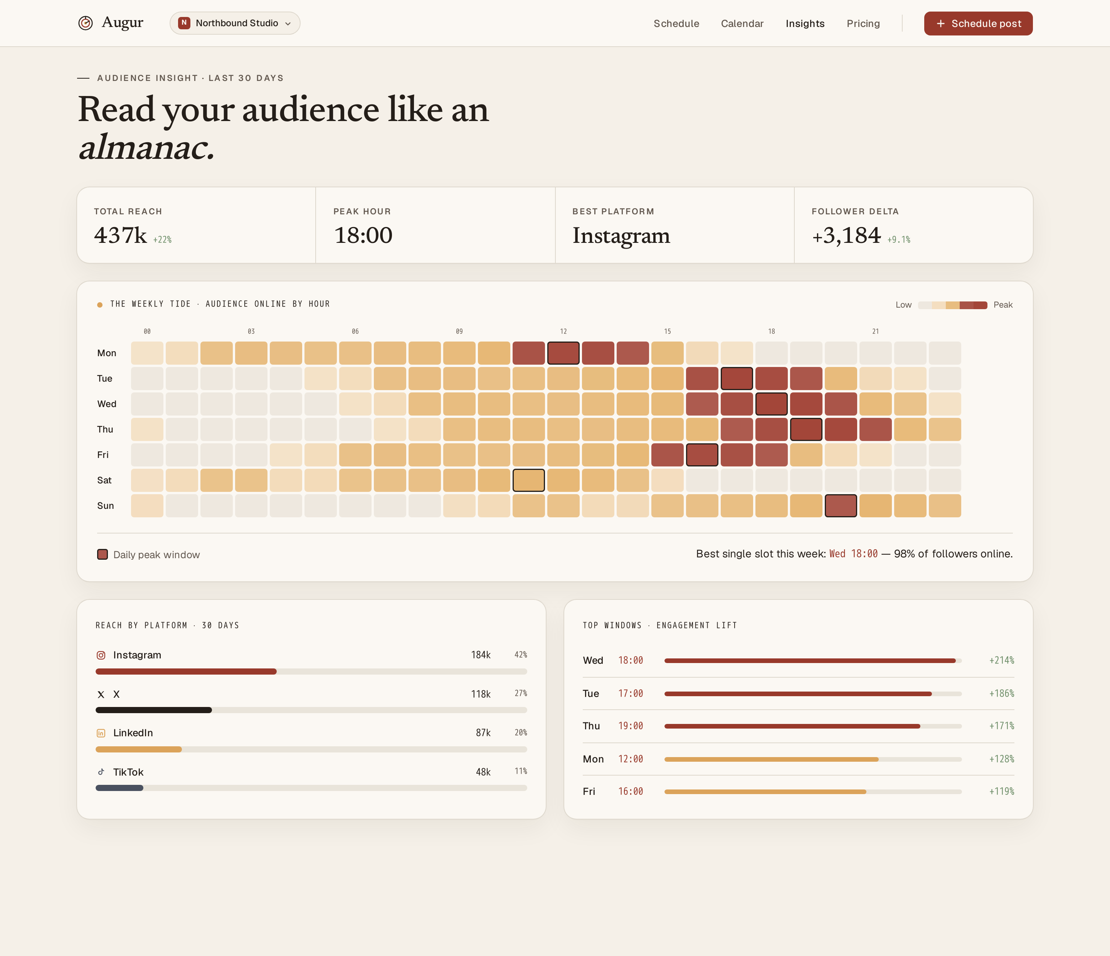1110x956 pixels.
Task: Click the Wed 18:00 engagement lift bar
Action: [813, 661]
